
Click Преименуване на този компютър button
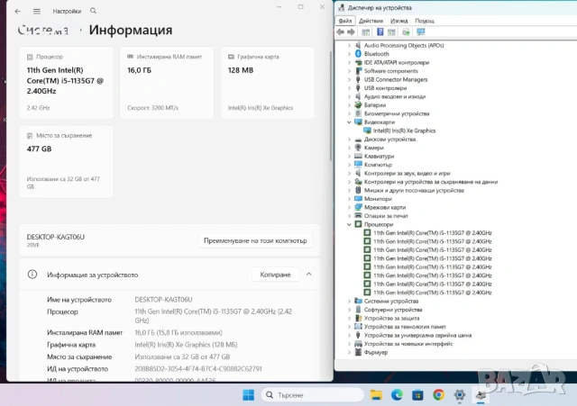pyautogui.click(x=255, y=240)
